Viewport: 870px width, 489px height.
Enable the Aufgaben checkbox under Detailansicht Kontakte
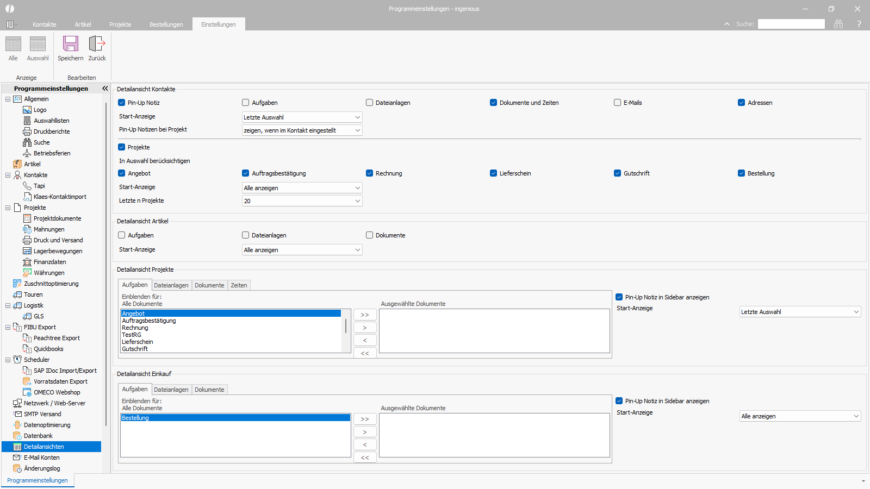[x=246, y=103]
